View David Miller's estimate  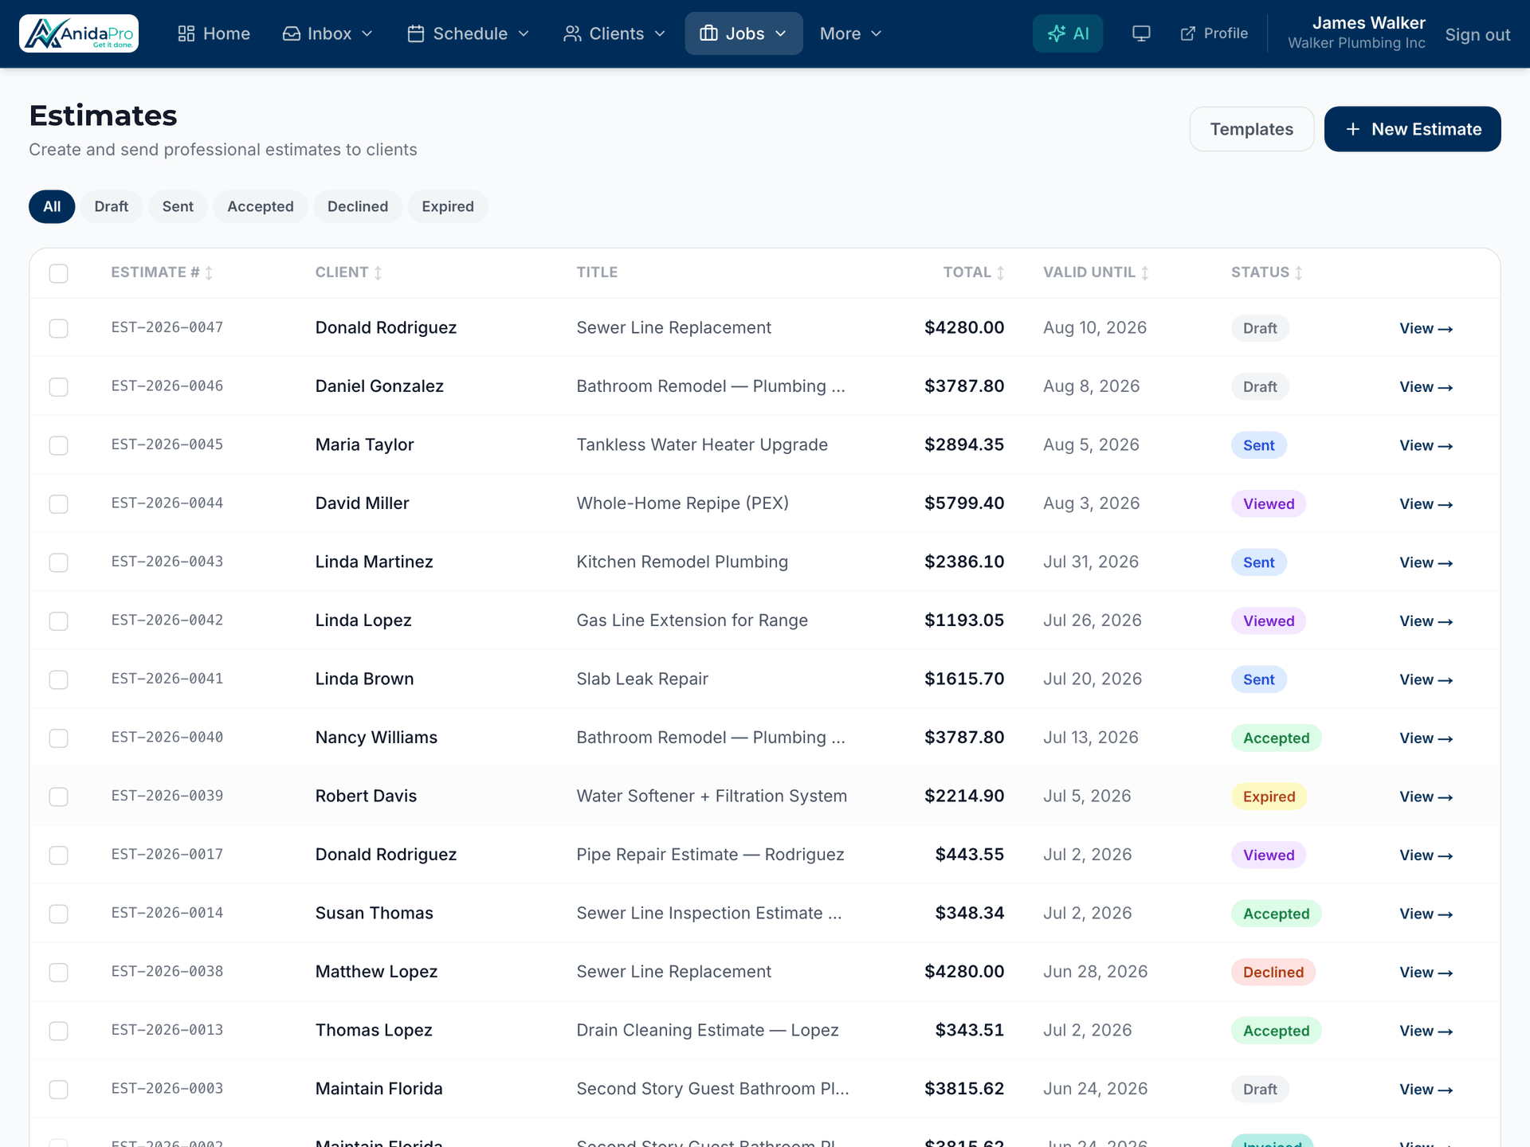[x=1426, y=504]
